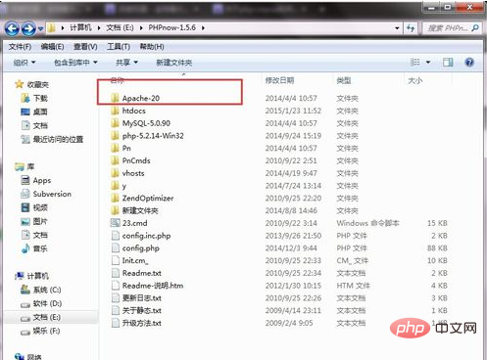Open the address bar history dropdown arrow

tap(397, 28)
